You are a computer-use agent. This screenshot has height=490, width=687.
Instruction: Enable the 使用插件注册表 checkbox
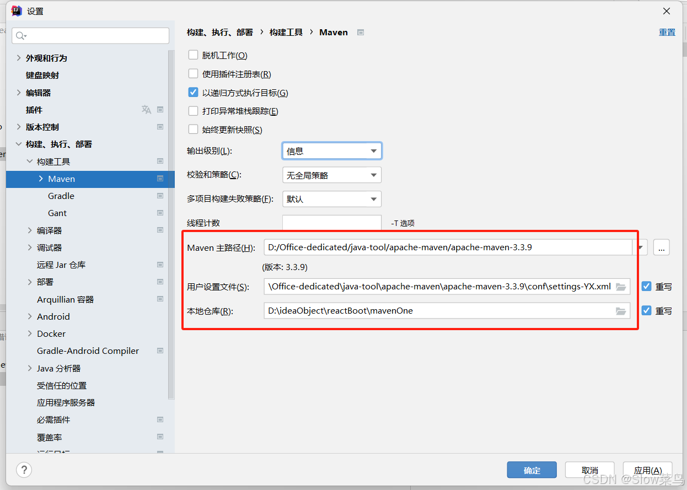coord(193,74)
